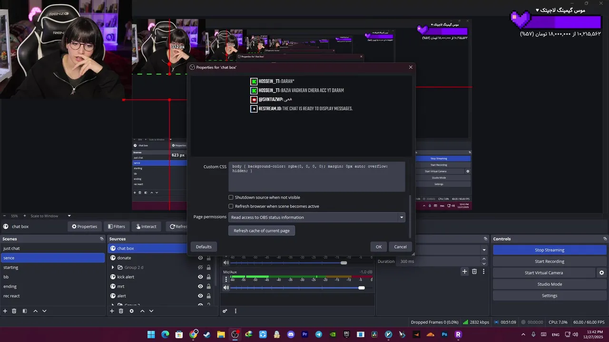The width and height of the screenshot is (609, 342).
Task: Expand the Group 2 d folder
Action: [113, 267]
